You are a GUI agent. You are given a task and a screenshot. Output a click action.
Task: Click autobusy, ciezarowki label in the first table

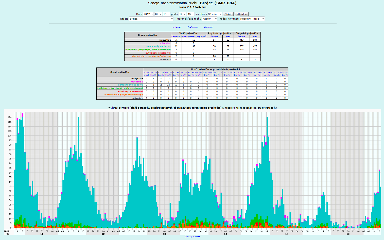158,53
